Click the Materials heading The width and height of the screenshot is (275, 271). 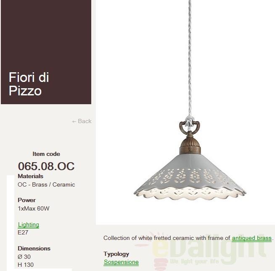tap(31, 176)
